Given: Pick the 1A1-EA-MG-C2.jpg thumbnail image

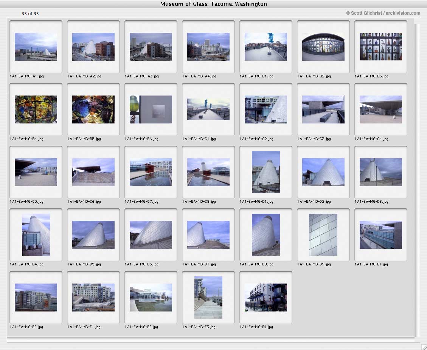Looking at the screenshot, I should pyautogui.click(x=266, y=109).
